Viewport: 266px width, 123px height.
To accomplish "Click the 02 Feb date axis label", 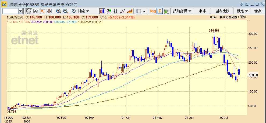I will 62,117.
